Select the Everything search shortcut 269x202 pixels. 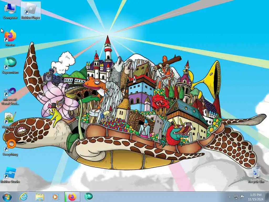click(x=10, y=147)
